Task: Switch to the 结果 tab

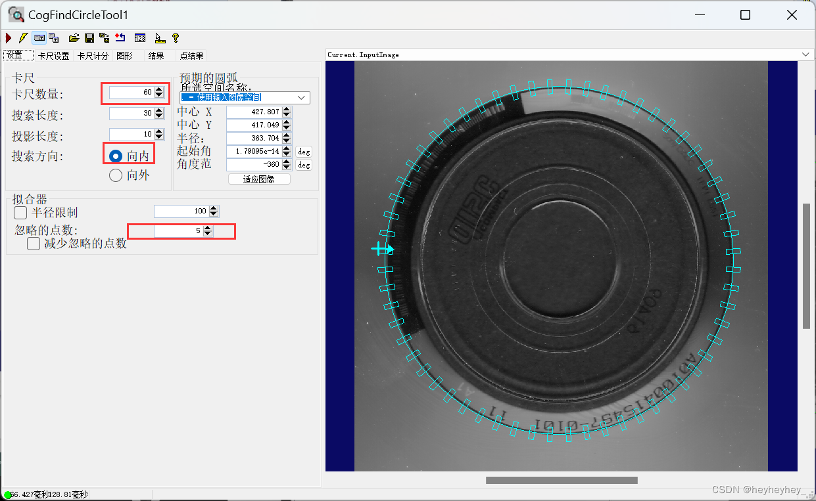Action: coord(157,55)
